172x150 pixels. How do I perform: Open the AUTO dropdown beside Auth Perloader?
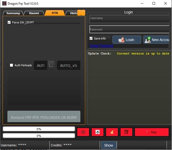[x=44, y=65]
